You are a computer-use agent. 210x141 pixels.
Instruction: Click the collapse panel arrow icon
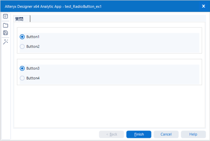click(x=5, y=16)
